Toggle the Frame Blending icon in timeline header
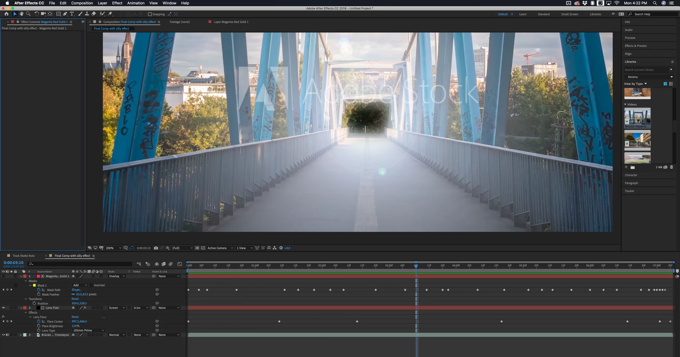 coord(164,264)
